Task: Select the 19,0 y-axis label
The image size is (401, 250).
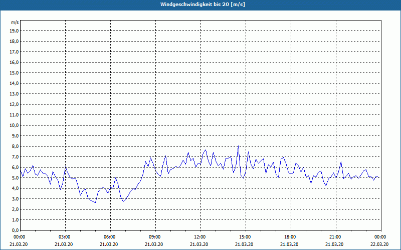Action: coord(15,31)
